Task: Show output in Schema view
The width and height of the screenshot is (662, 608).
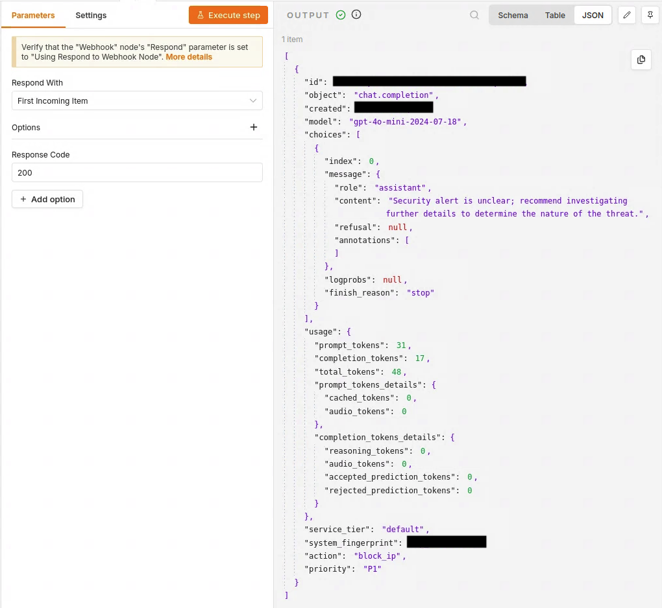Action: pos(513,15)
